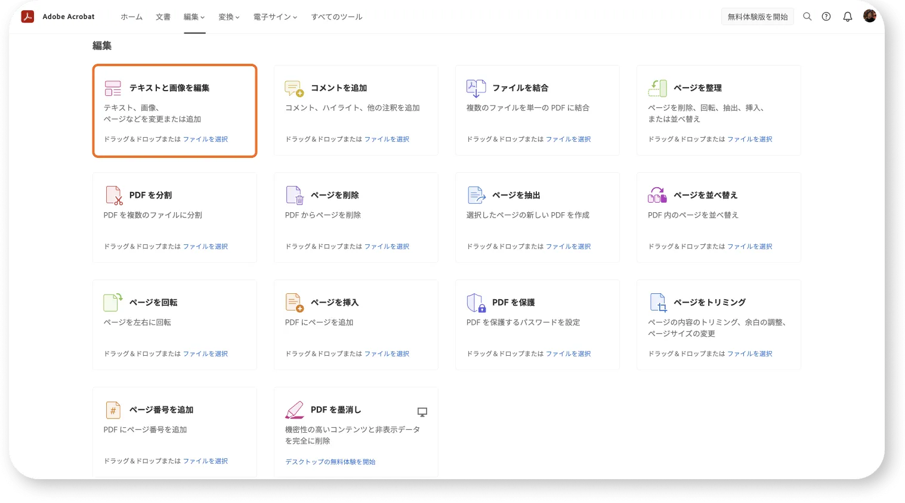Screen dimensions: 905x503
Task: Click ファイルを選択 under ページを回転
Action: pyautogui.click(x=205, y=353)
